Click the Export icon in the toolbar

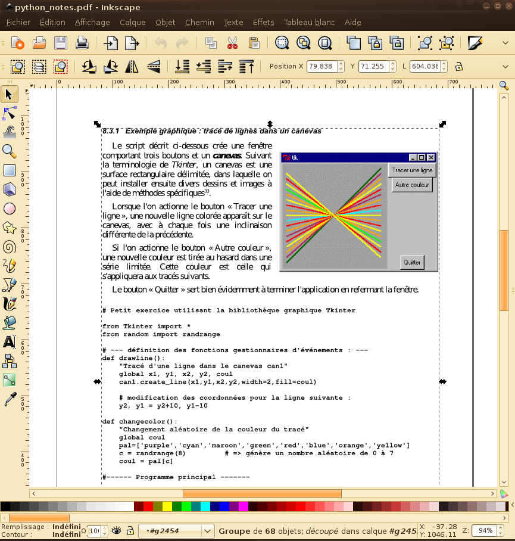[x=132, y=43]
